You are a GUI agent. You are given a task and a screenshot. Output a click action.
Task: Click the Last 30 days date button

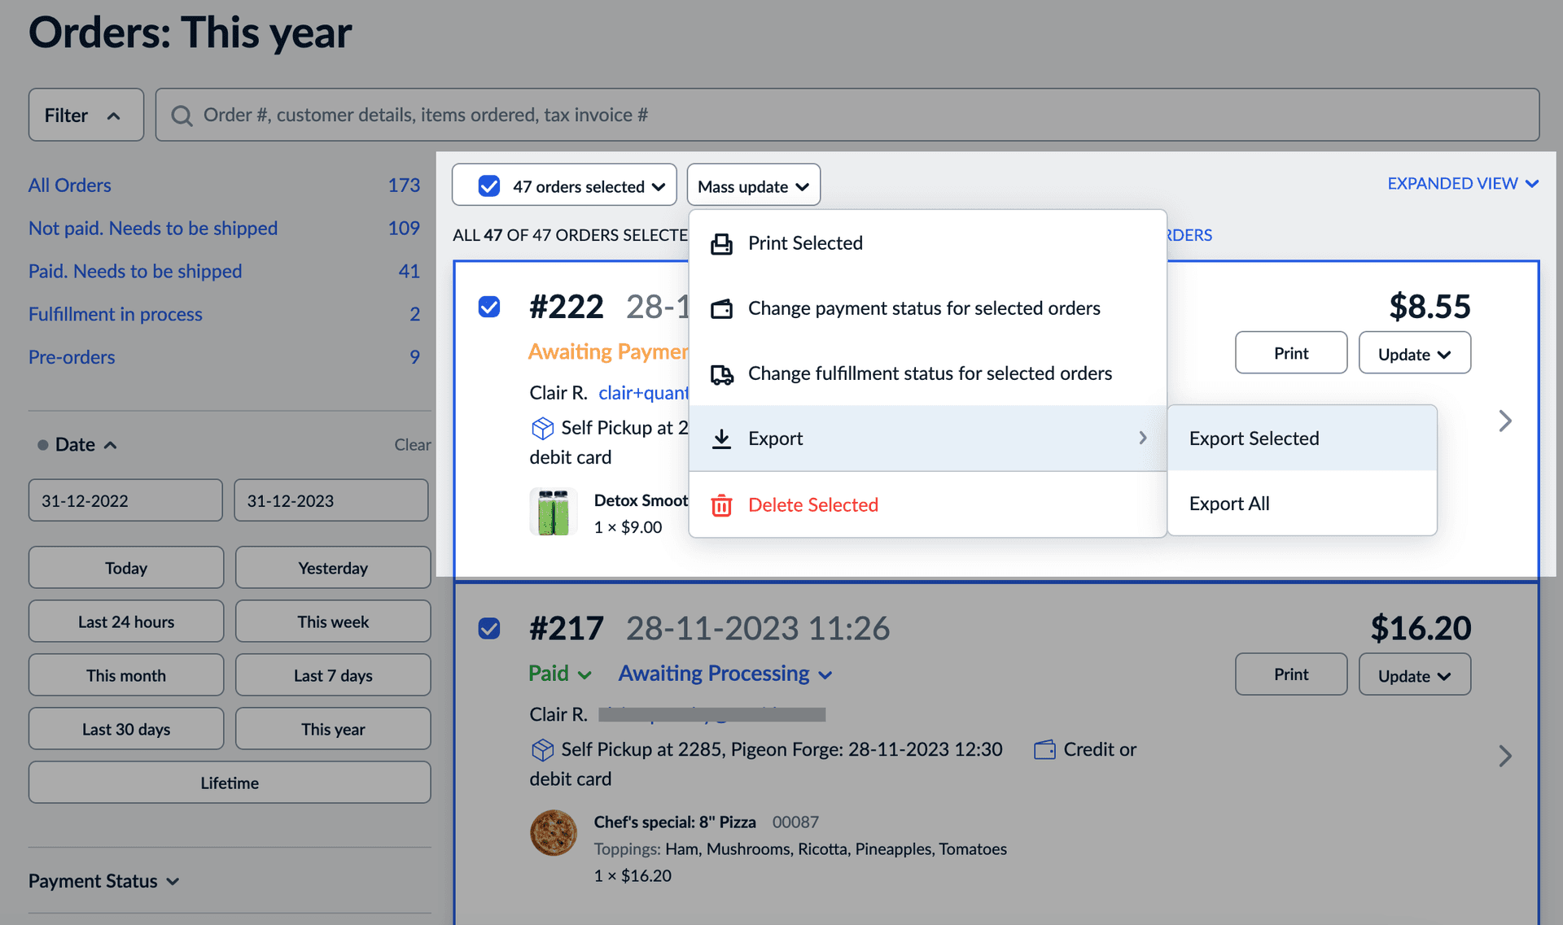point(126,729)
